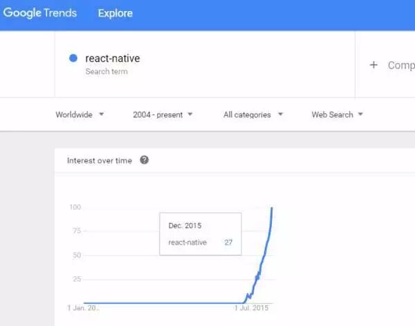Screen dimensions: 415x326
Task: Open the Web Search type dropdown
Action: coord(338,115)
